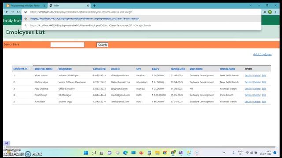Sort by Dept Name column header

tap(196, 69)
